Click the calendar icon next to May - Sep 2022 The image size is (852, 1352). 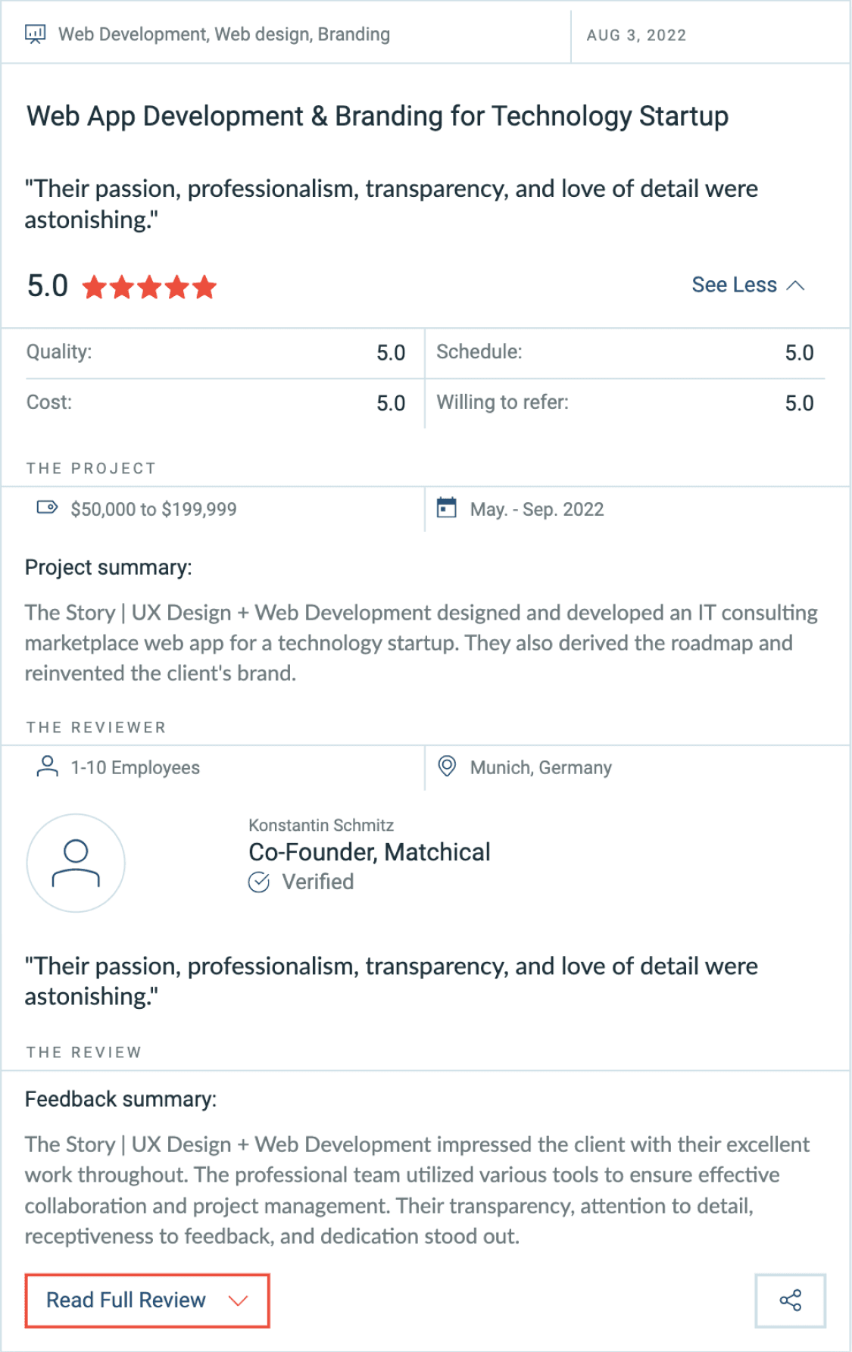(x=447, y=509)
